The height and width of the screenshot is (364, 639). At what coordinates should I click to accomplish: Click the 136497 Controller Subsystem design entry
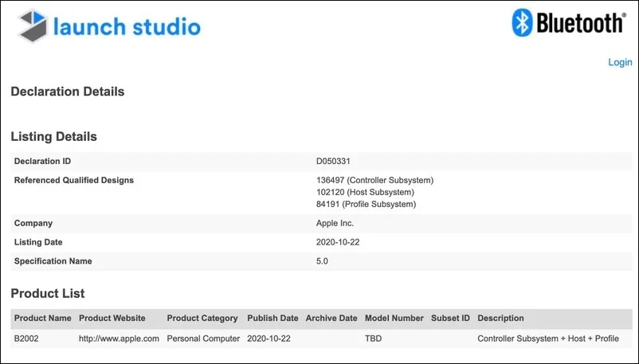tap(374, 180)
